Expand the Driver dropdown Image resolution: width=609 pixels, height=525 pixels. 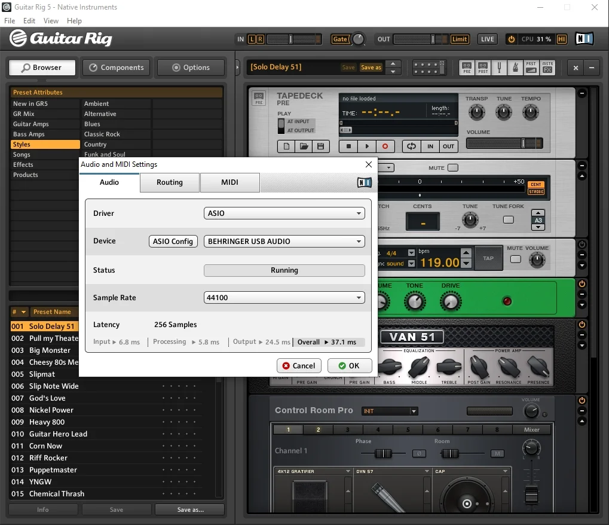tap(284, 213)
